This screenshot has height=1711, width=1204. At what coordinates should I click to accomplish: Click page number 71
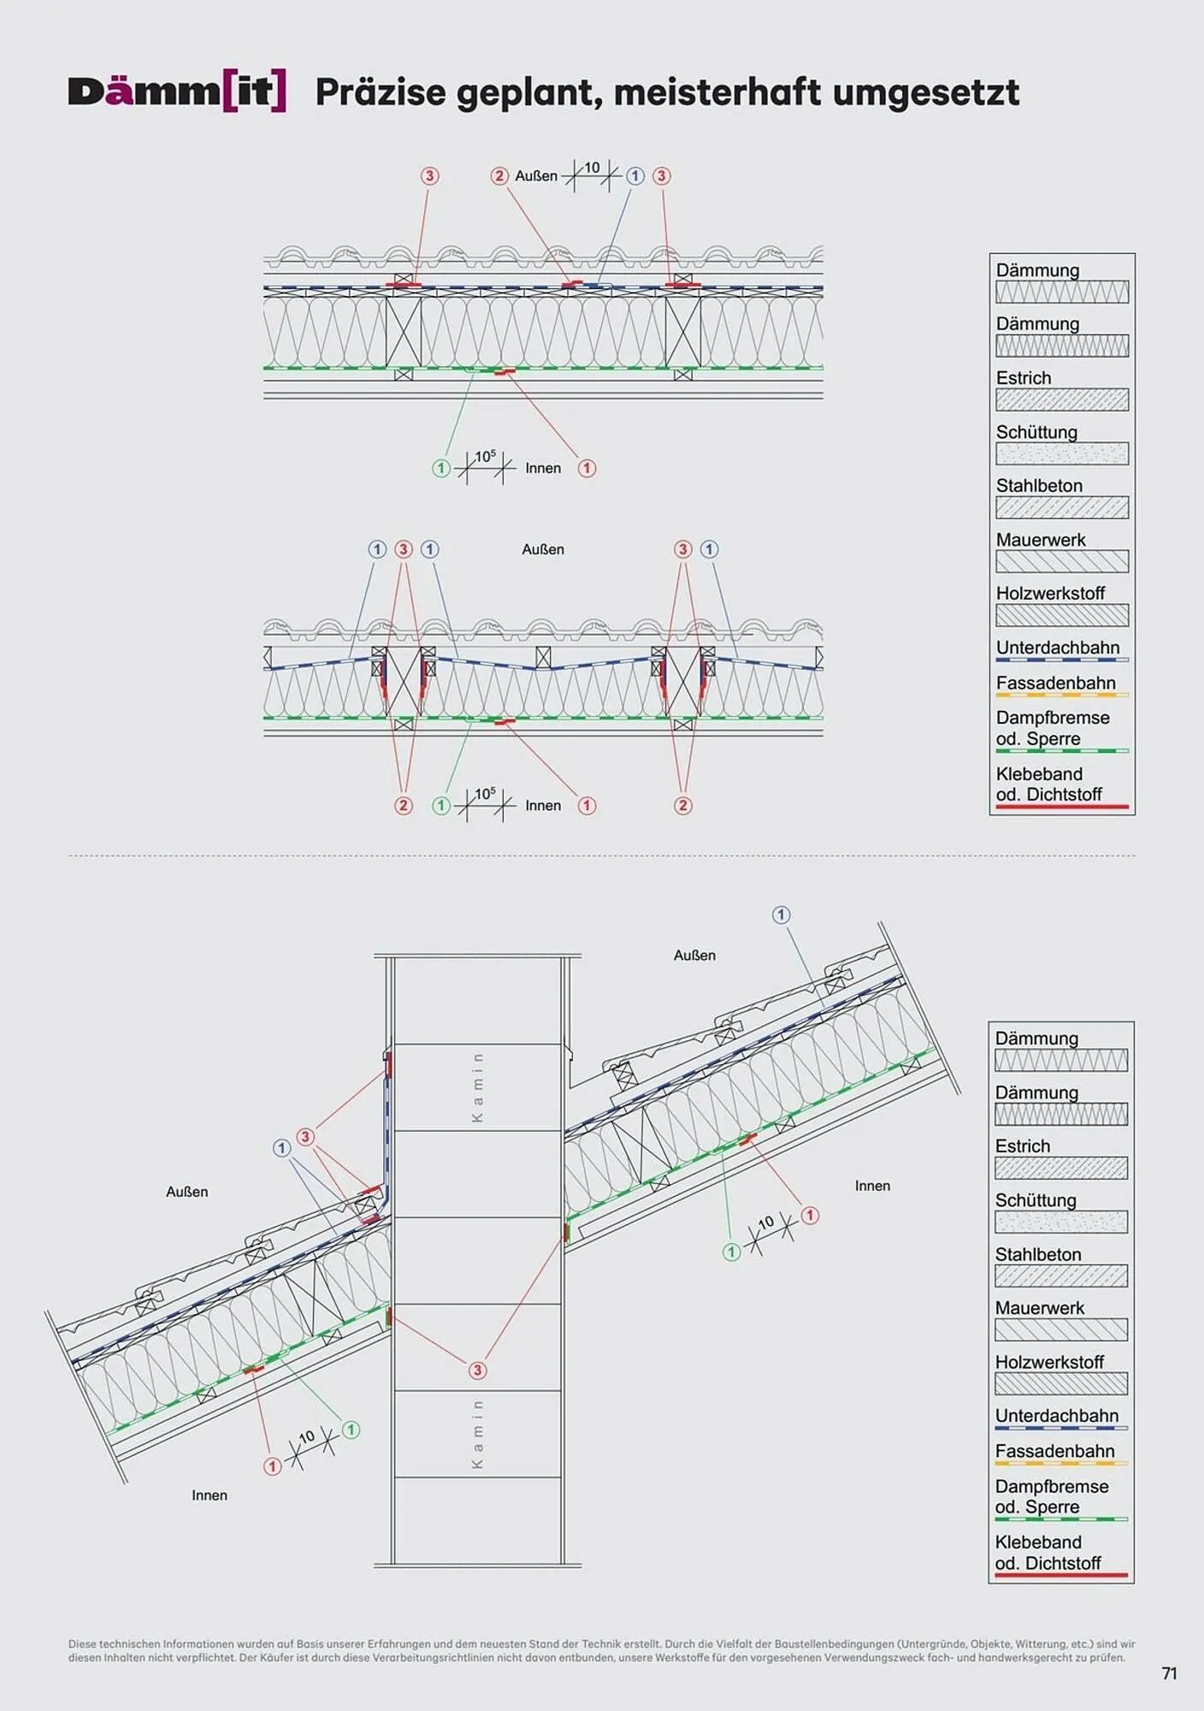(1170, 1674)
